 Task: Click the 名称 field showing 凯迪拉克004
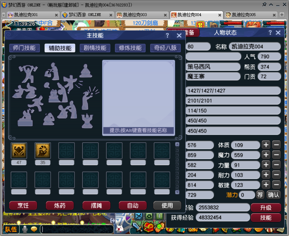(255, 46)
